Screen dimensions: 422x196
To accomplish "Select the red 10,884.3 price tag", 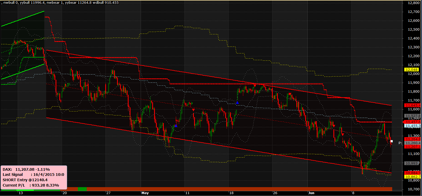I will (x=412, y=173).
